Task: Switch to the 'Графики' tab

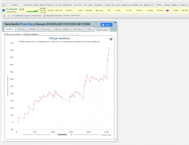Action: [x=10, y=29]
